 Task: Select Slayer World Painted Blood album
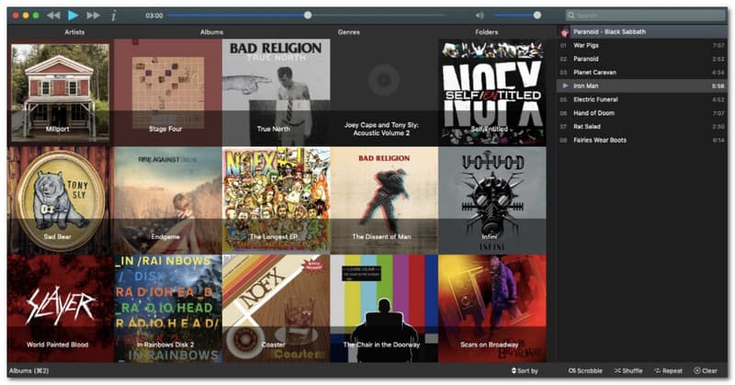click(x=60, y=309)
